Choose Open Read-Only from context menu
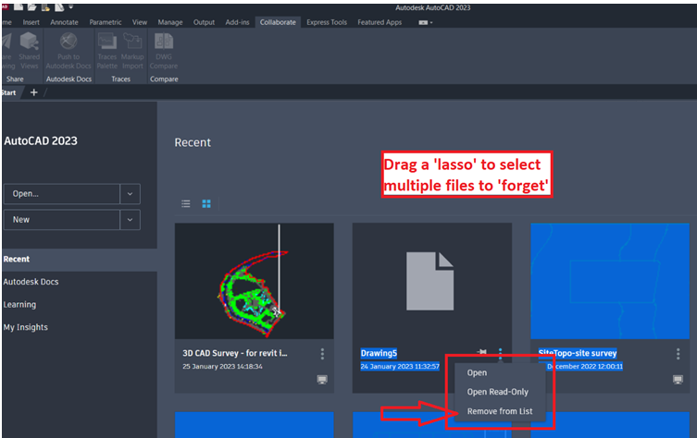 coord(500,392)
